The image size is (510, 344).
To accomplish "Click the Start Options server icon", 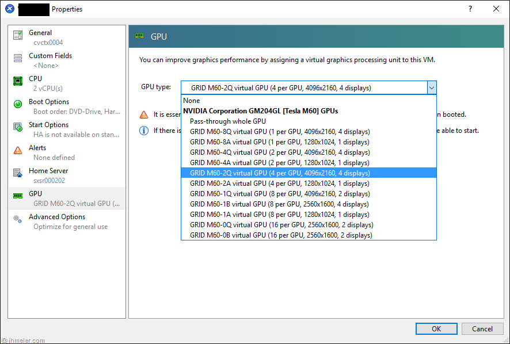I will (x=18, y=127).
